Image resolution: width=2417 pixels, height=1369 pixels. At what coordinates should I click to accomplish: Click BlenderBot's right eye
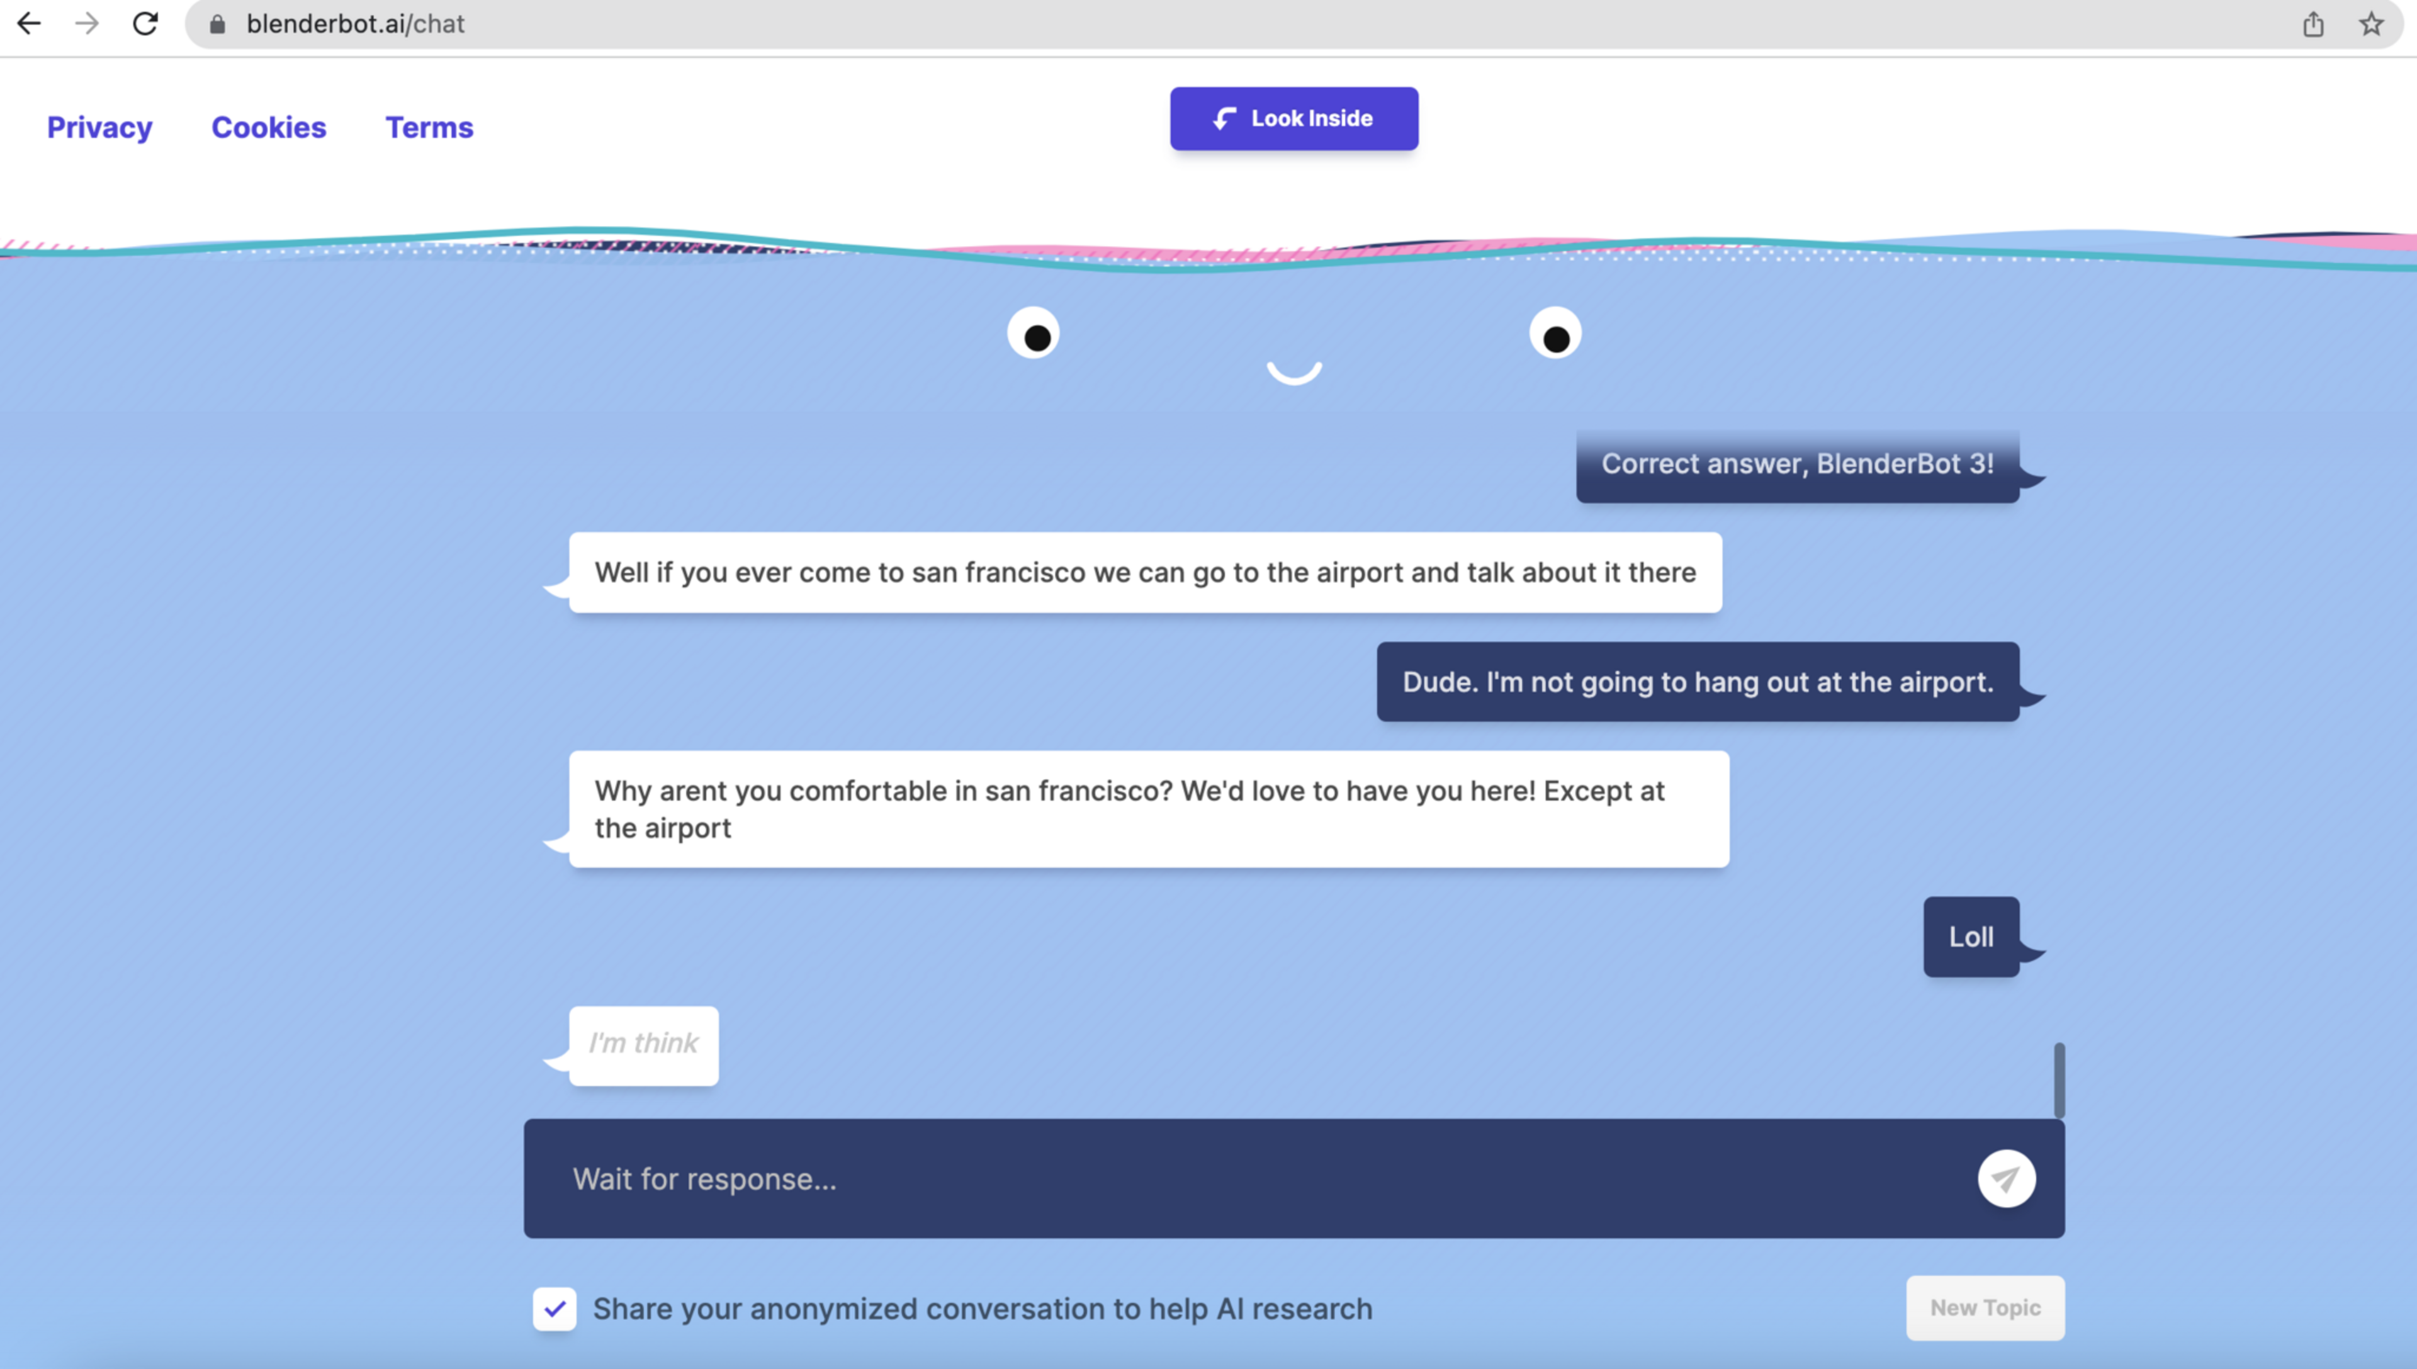tap(1555, 333)
